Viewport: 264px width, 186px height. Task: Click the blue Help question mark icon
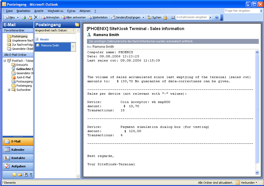tap(217, 17)
